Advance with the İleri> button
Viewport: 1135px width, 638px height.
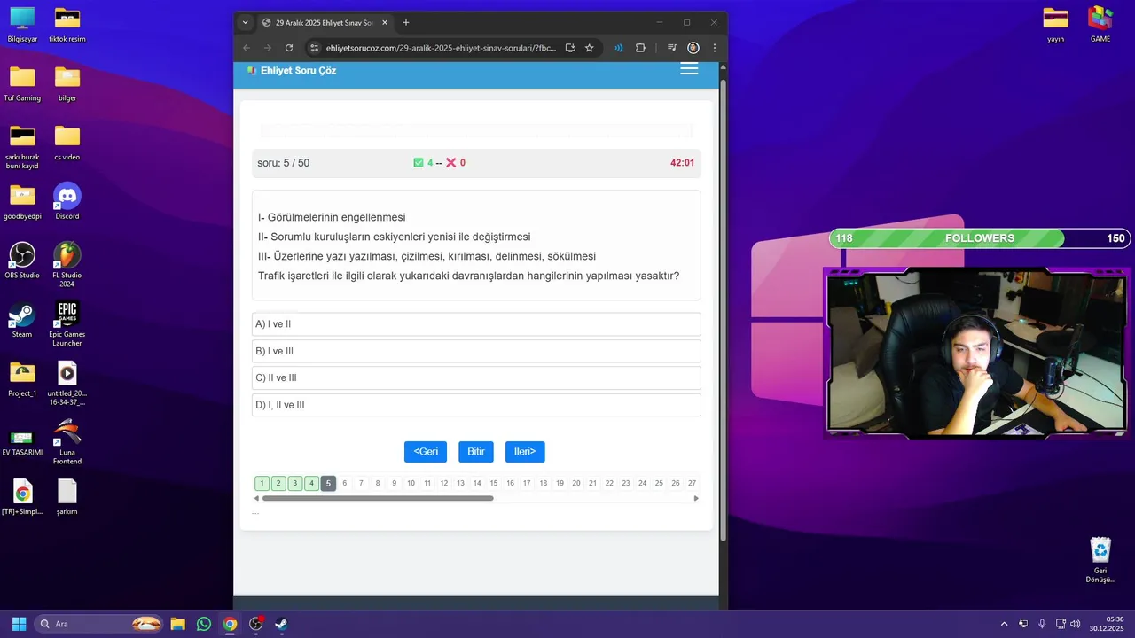[525, 452]
